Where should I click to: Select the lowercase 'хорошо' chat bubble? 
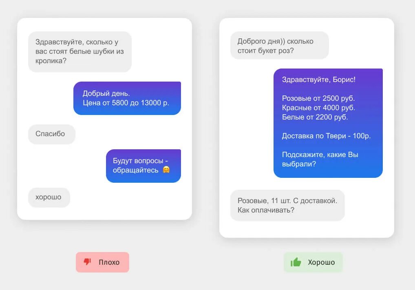point(49,197)
